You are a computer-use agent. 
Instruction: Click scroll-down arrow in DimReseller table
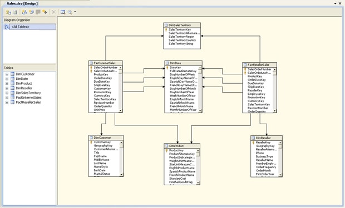click(280, 175)
